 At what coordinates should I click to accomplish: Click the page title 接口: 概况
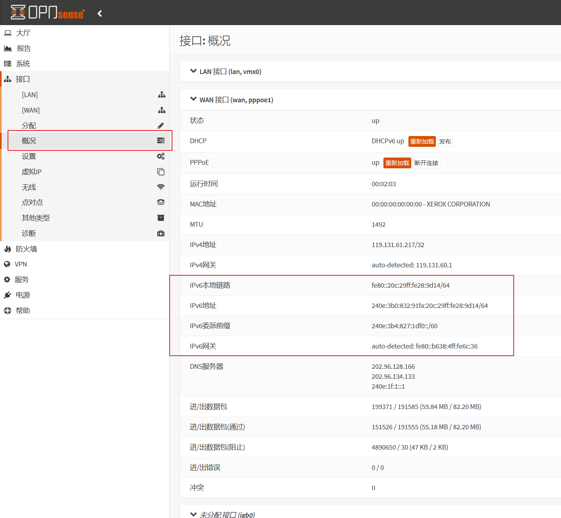tap(205, 41)
